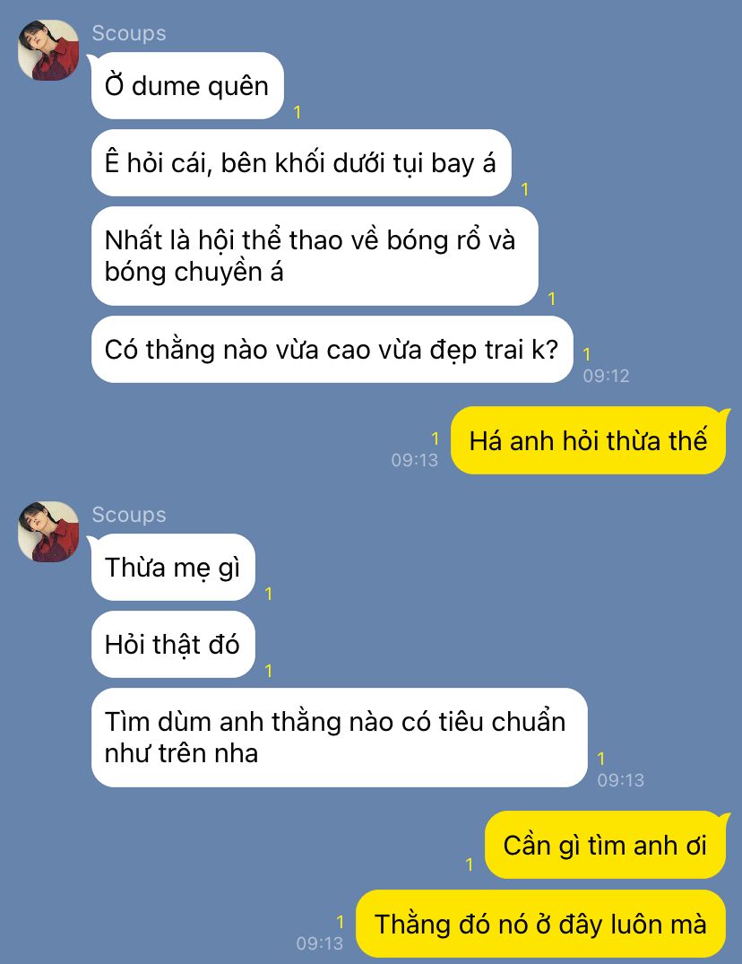Tap 09:13 timestamp beside 'Há anh hỏi thừa thế'
Screen dimensions: 742x964
[415, 460]
